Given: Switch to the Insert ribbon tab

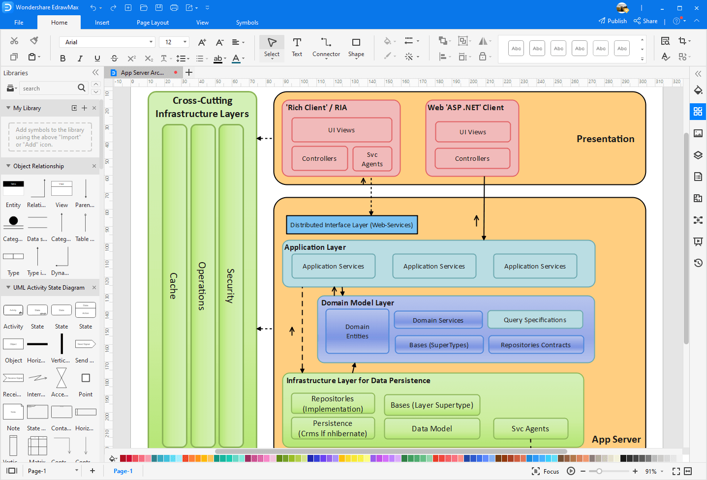Looking at the screenshot, I should coord(102,22).
